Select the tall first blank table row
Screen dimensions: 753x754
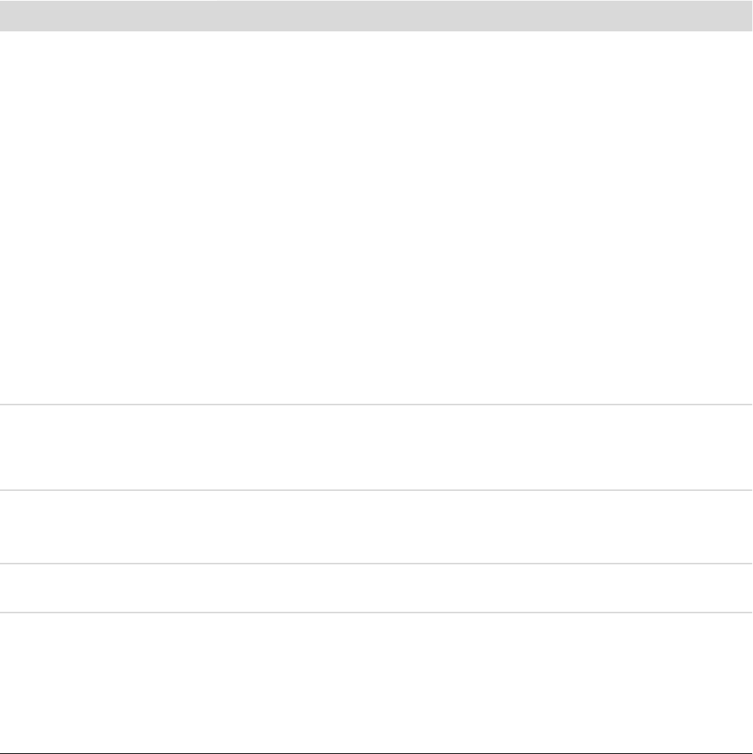click(x=376, y=218)
